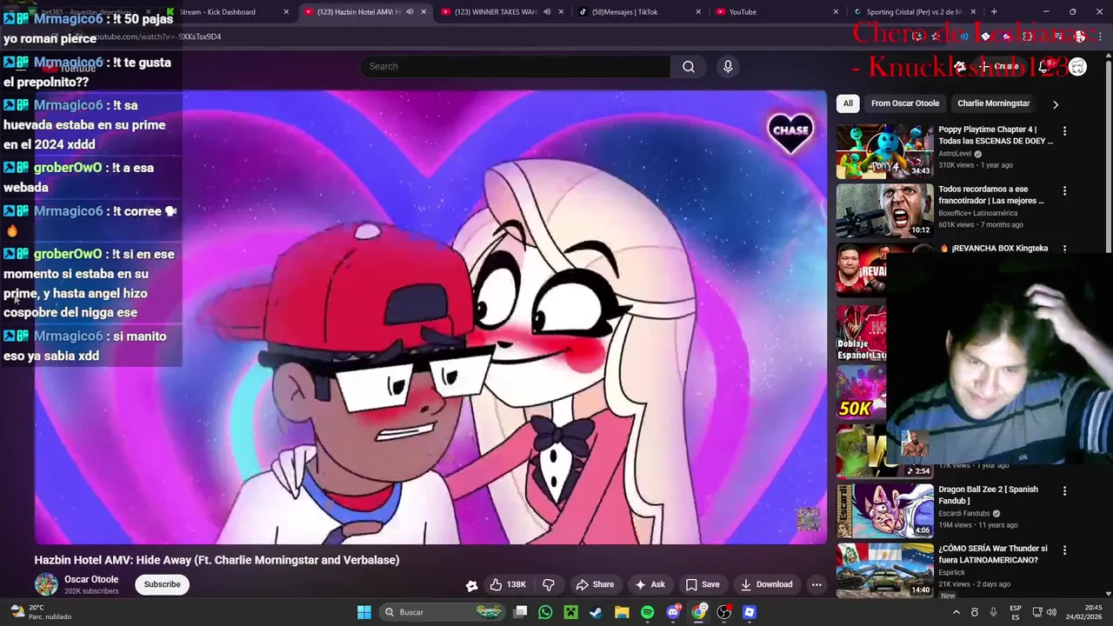Open the ESP language input selector
Image resolution: width=1113 pixels, height=626 pixels.
(x=1016, y=612)
